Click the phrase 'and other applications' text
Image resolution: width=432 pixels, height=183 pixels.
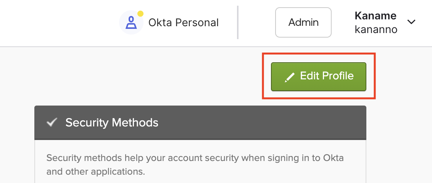pos(95,171)
